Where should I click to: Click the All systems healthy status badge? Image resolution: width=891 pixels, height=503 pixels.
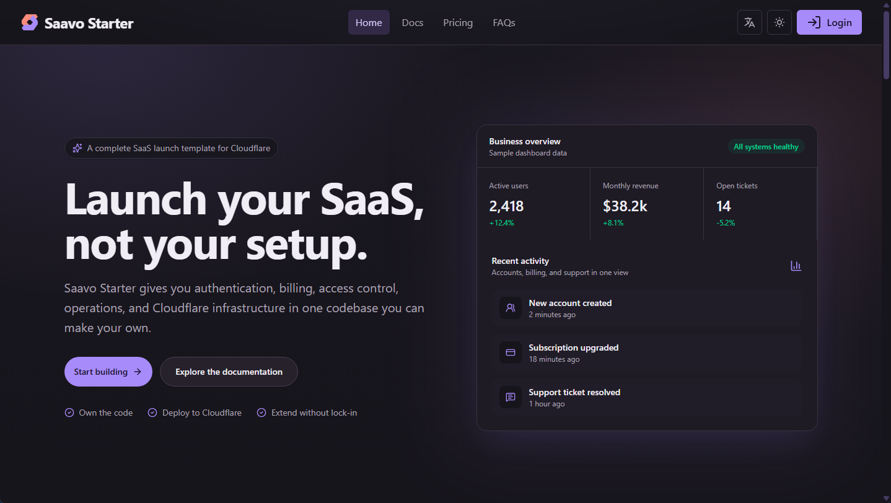click(766, 147)
